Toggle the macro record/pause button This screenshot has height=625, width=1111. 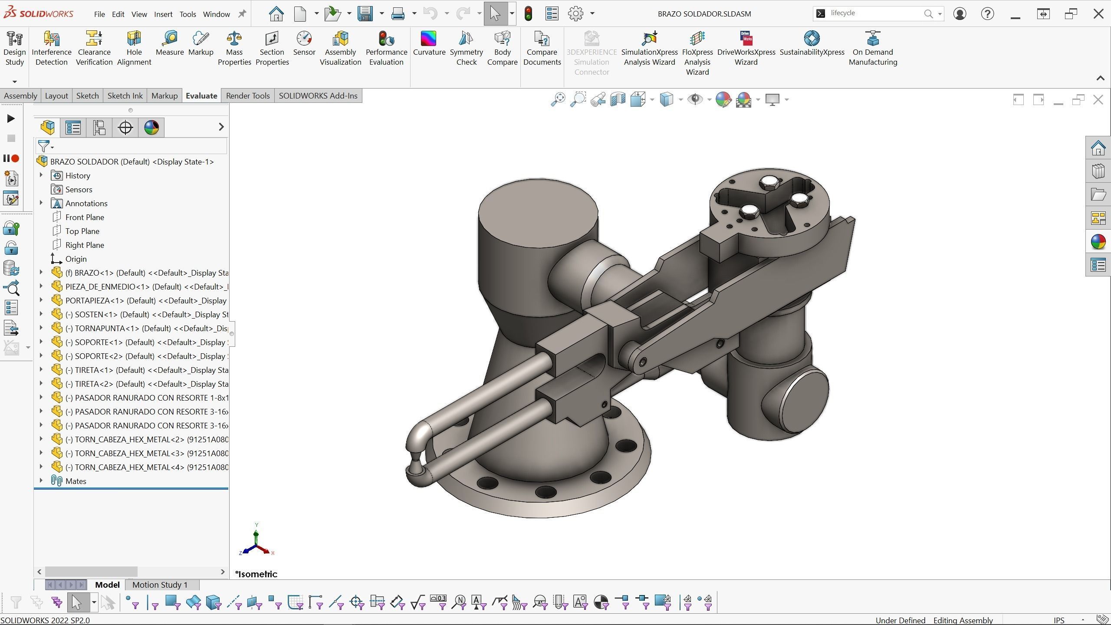[x=11, y=158]
